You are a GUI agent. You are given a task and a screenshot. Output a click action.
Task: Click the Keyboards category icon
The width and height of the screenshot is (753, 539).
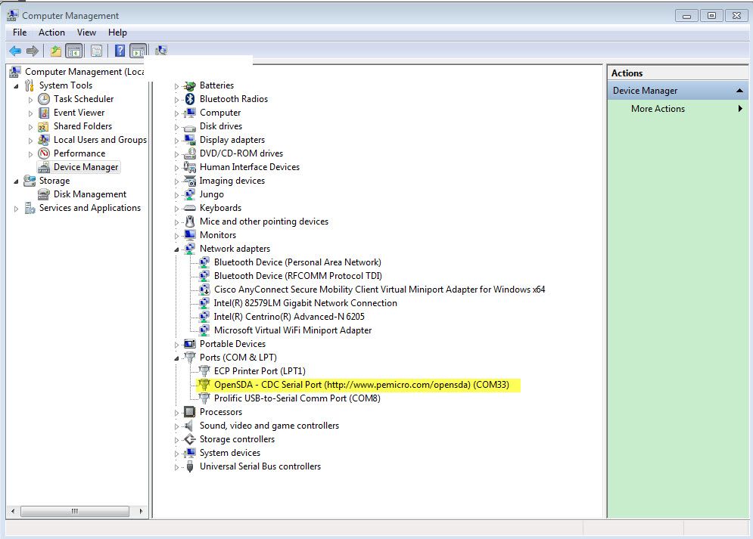(x=190, y=208)
